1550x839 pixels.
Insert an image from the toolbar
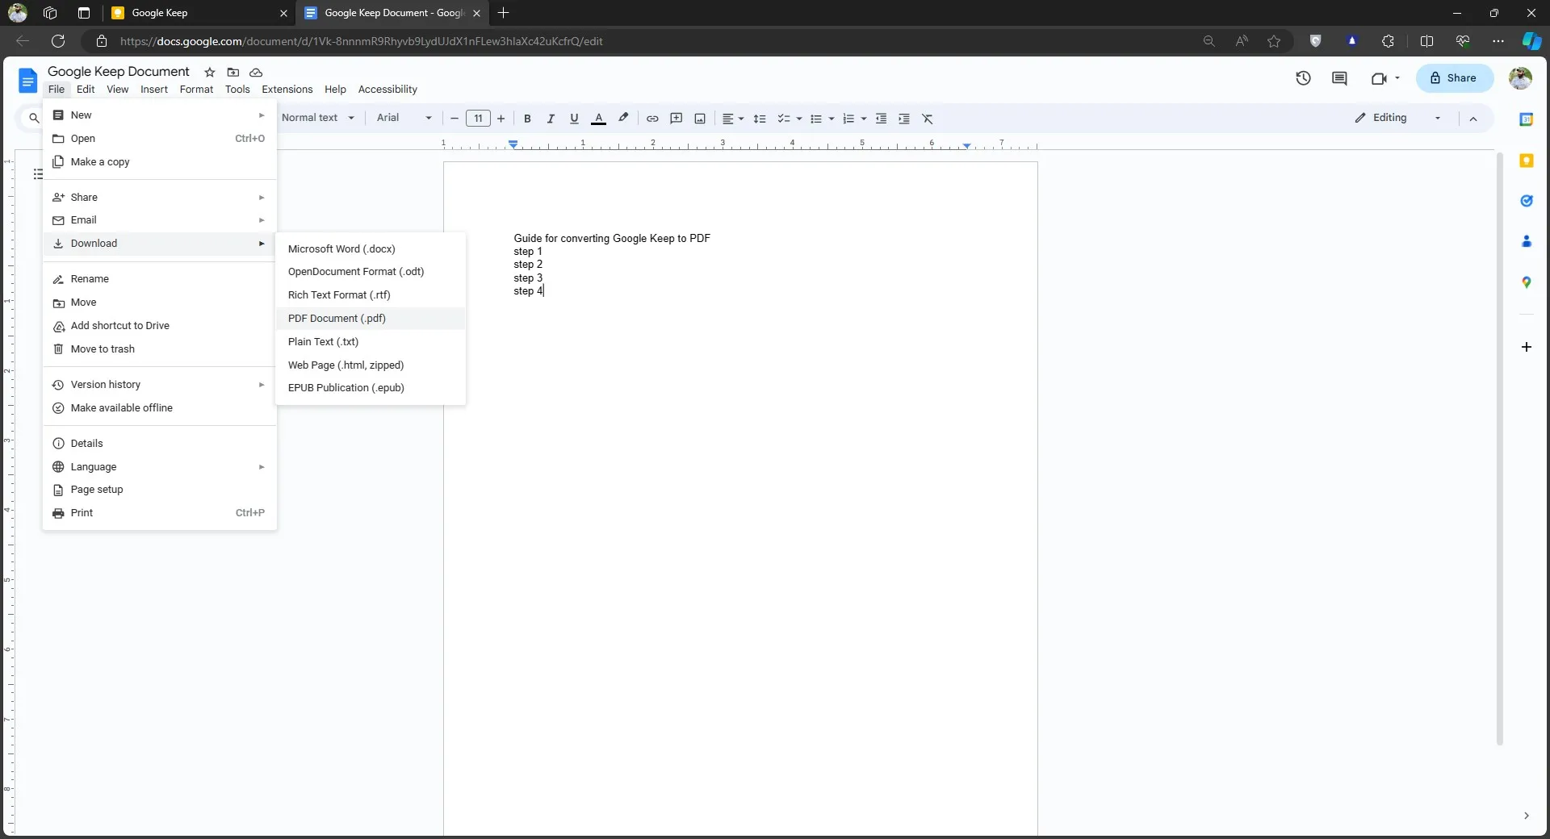700,119
